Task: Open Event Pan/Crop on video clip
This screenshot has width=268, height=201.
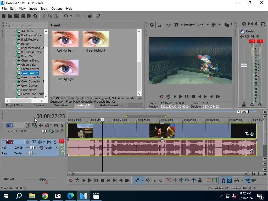Action: coord(247,134)
